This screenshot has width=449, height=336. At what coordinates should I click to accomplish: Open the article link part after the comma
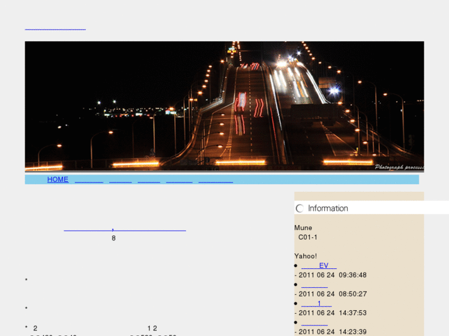point(150,229)
